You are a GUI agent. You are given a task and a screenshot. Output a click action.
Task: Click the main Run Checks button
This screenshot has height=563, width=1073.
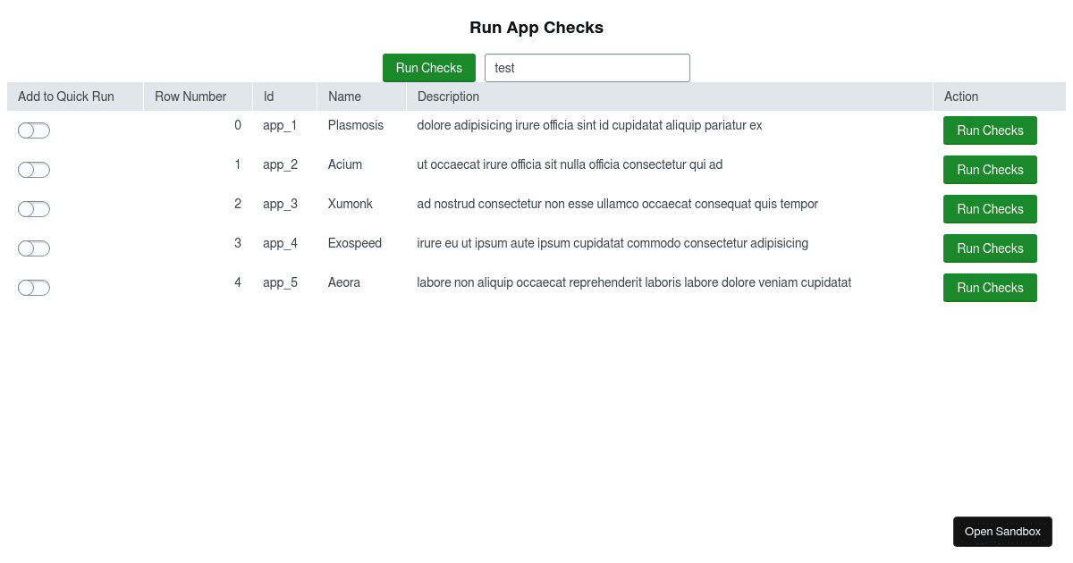click(429, 68)
